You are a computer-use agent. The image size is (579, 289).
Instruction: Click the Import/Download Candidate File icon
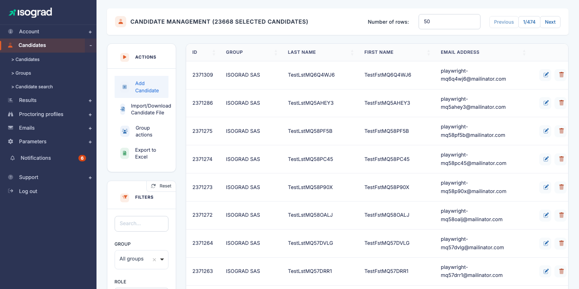tap(123, 109)
